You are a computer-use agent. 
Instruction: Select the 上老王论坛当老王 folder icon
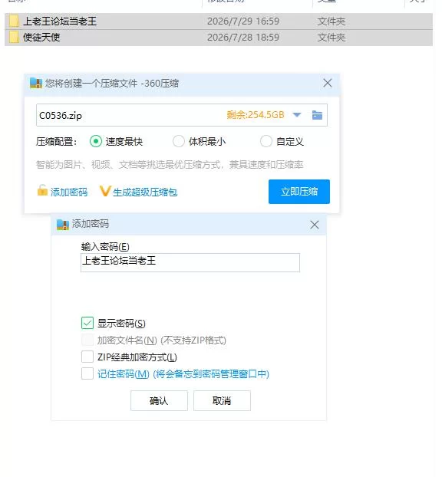(14, 21)
